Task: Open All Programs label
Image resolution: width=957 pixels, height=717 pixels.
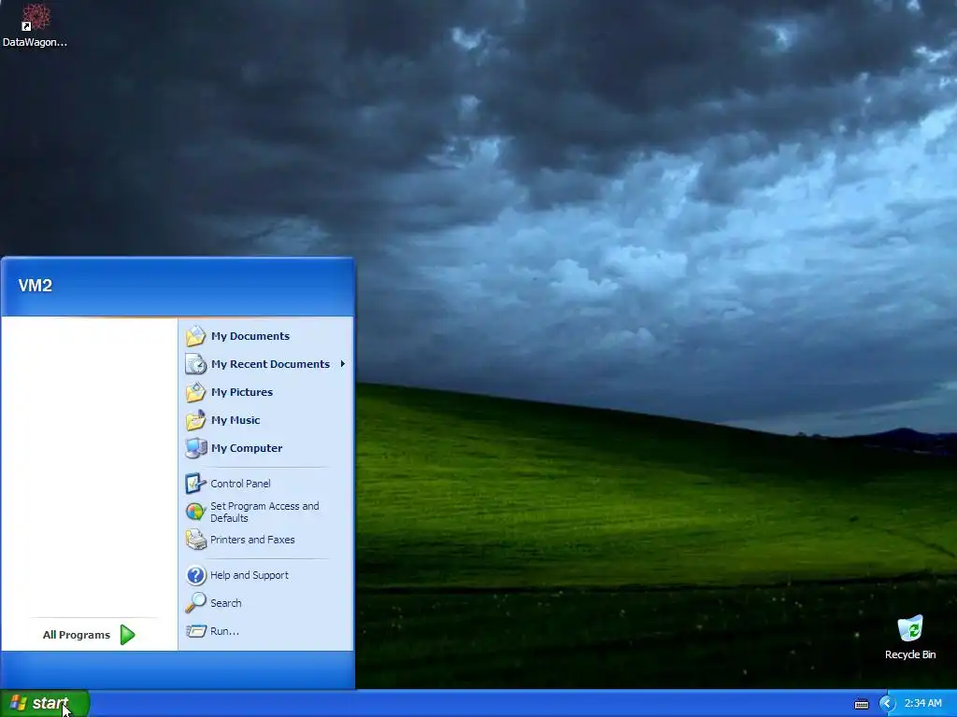Action: (x=77, y=635)
